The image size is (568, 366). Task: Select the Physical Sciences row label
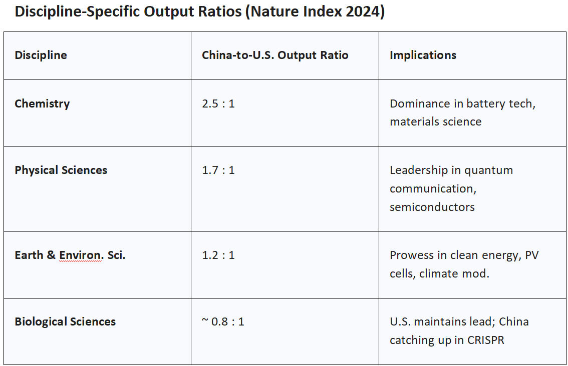(61, 170)
